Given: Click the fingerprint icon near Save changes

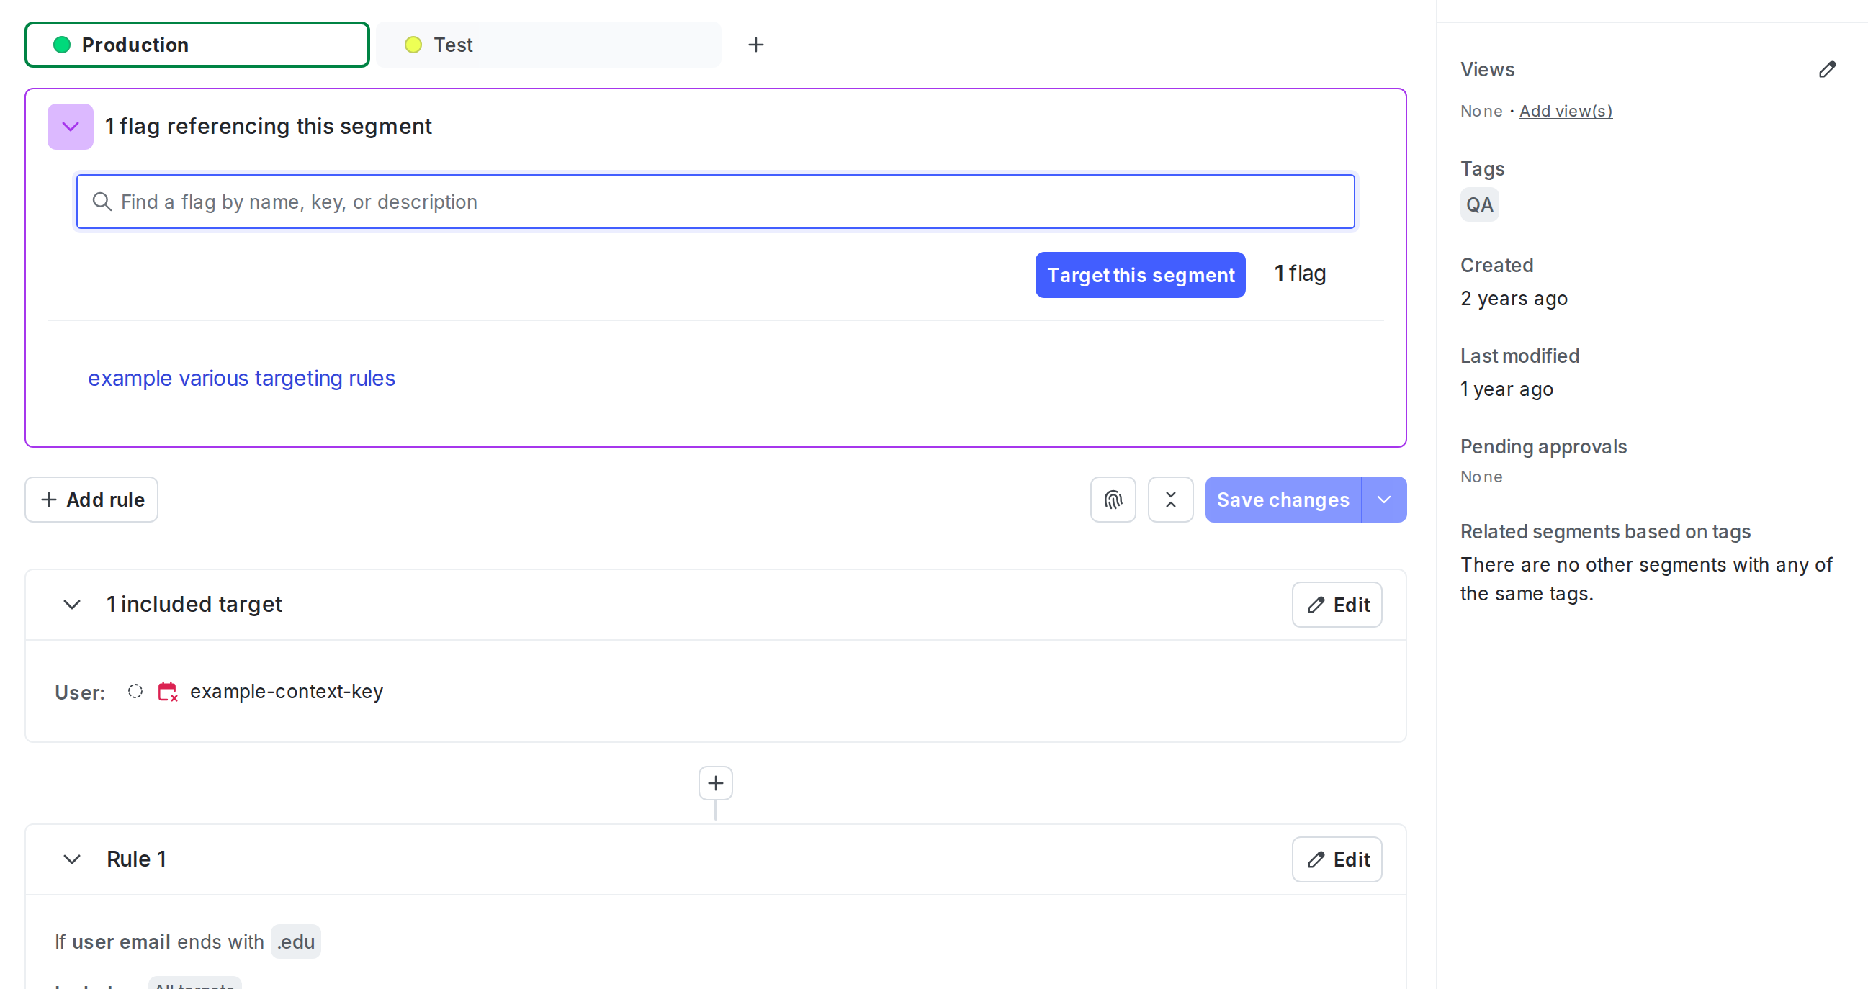Looking at the screenshot, I should click(1113, 499).
